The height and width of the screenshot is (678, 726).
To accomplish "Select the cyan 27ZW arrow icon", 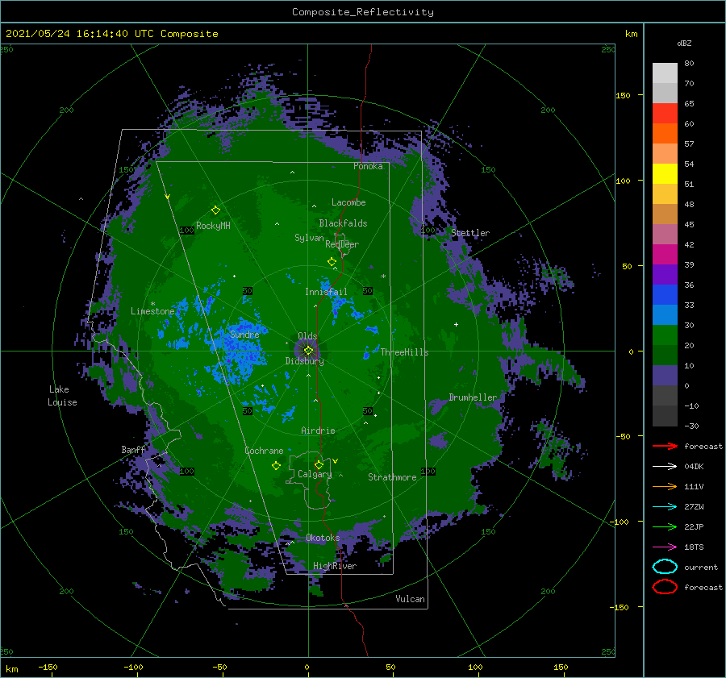I will (665, 506).
